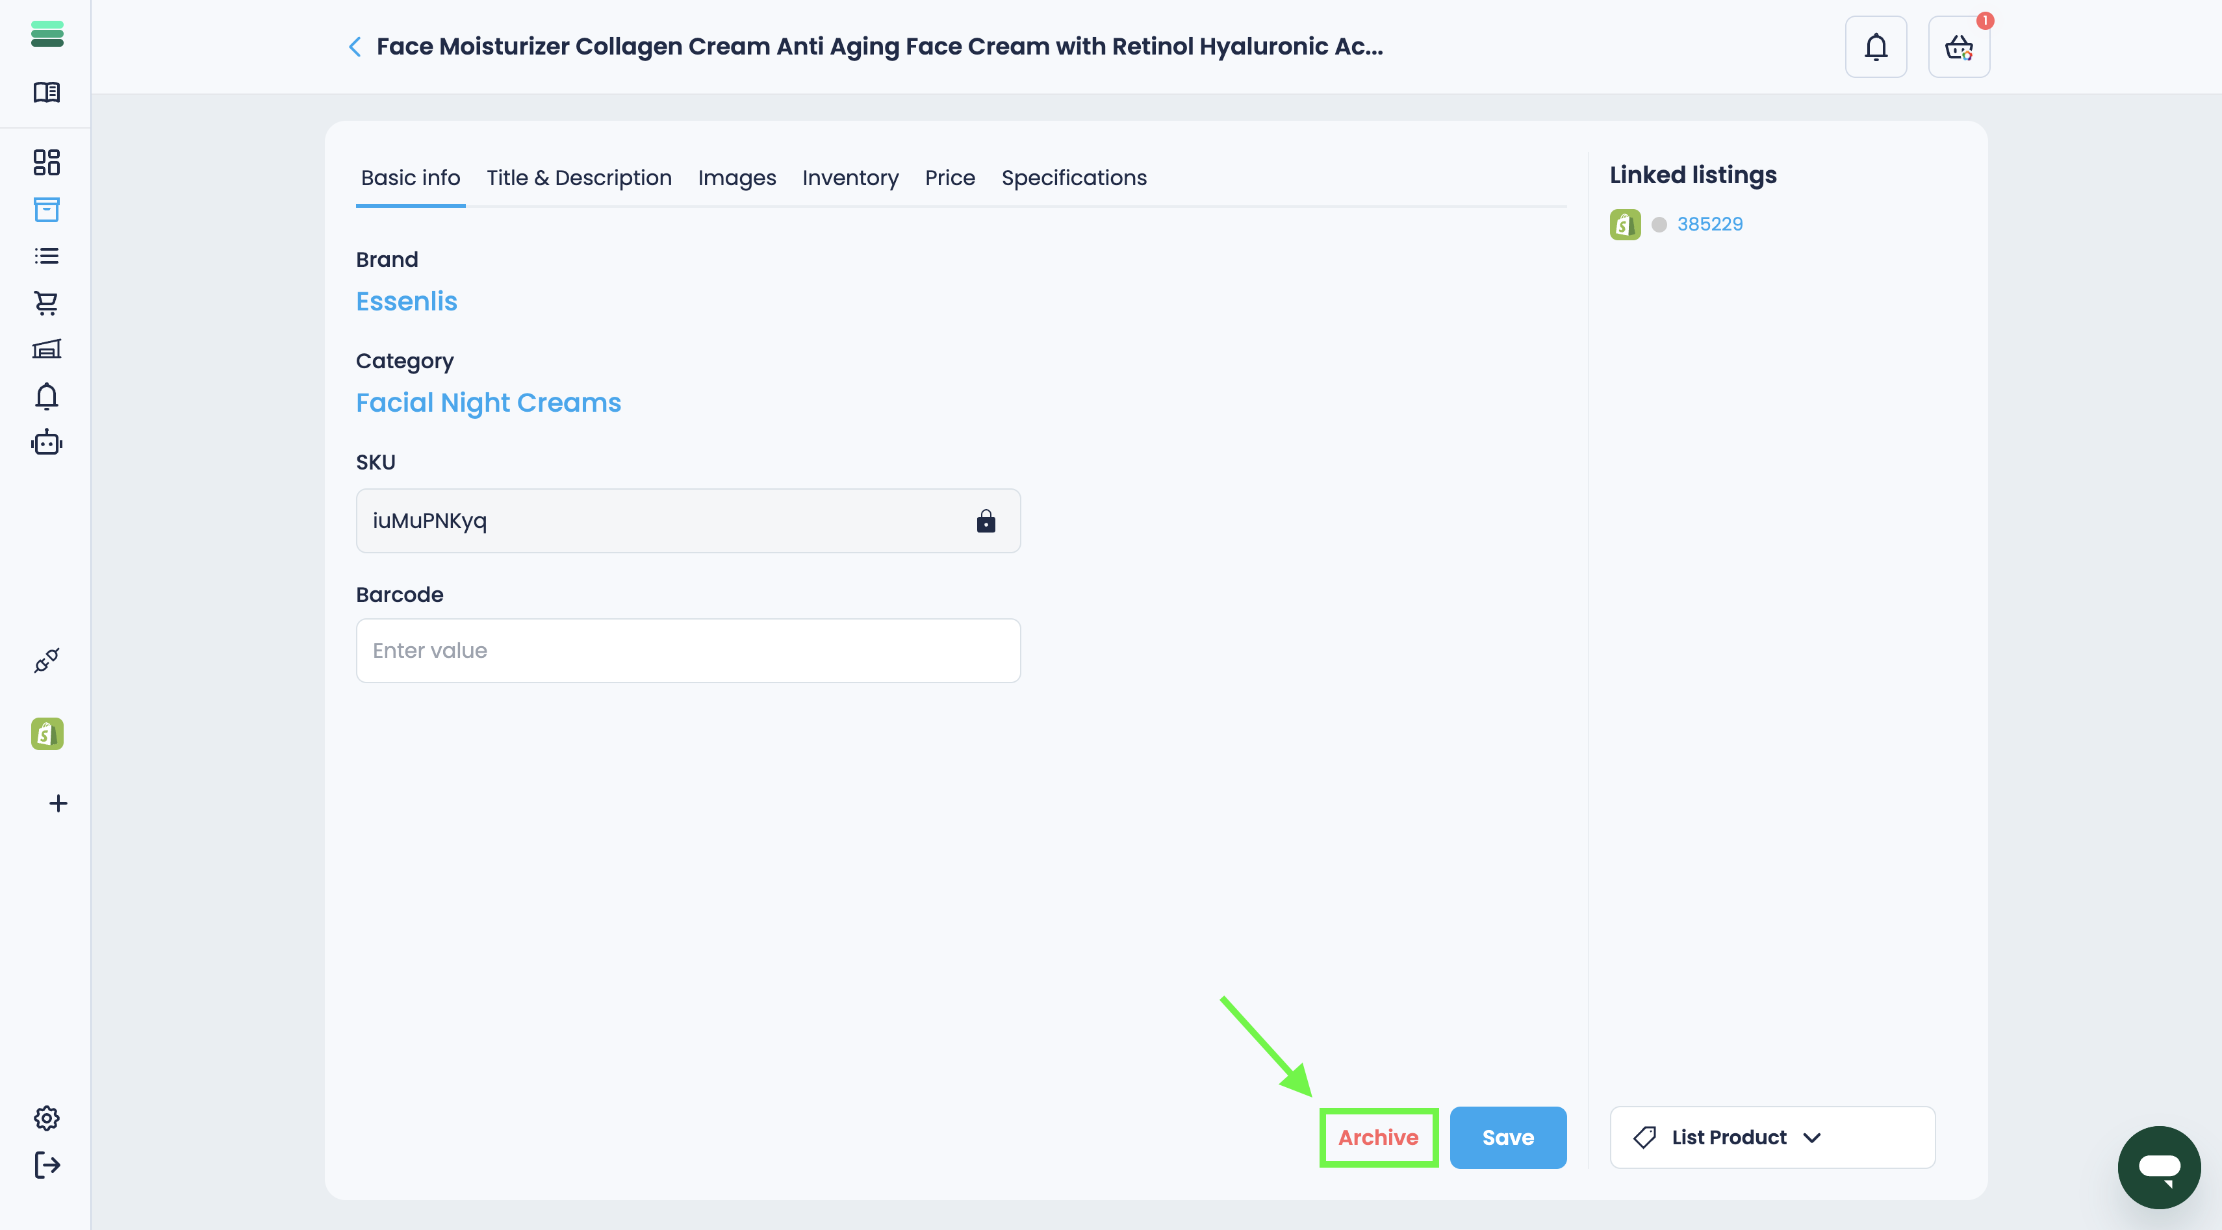
Task: Open the plug integrations icon in sidebar
Action: [47, 660]
